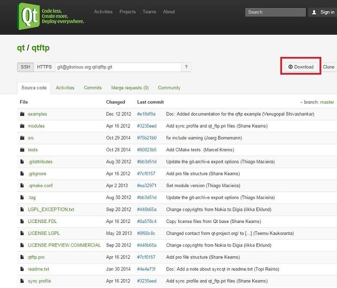Click the file icon for LICENSE.LGPL

[22, 233]
